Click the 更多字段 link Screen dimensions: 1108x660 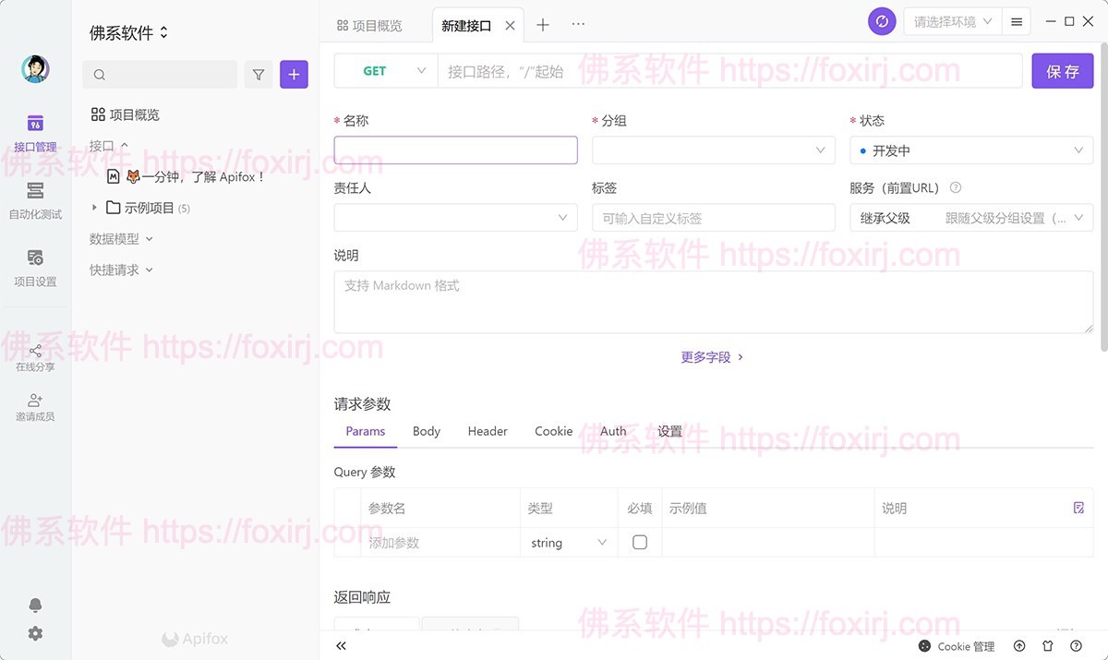point(712,357)
